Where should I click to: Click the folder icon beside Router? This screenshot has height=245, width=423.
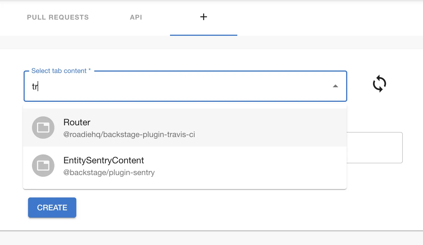(x=43, y=128)
